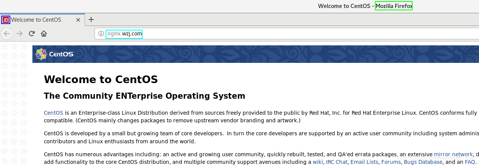479x165 pixels.
Task: Select the Welcome to CentOS tab
Action: 42,20
